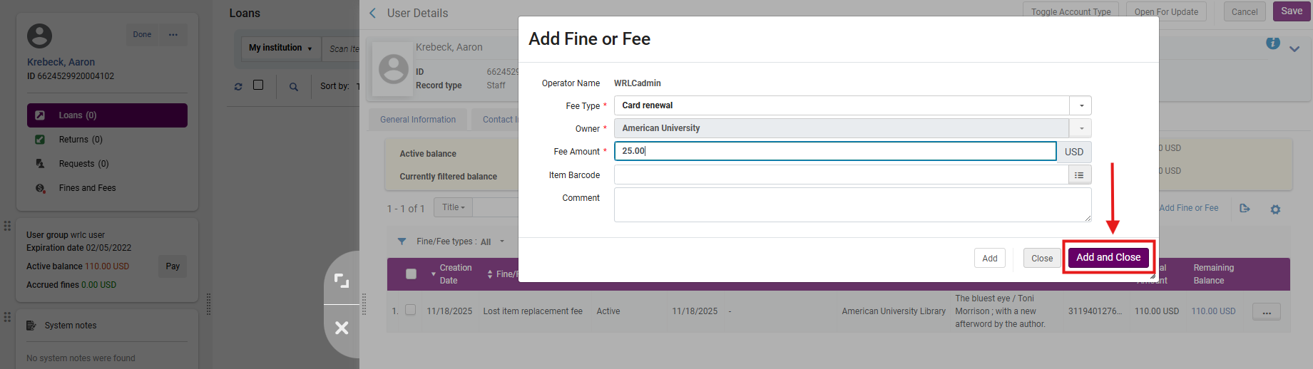Select the checkbox for row 1 fine
This screenshot has width=1313, height=369.
[410, 310]
